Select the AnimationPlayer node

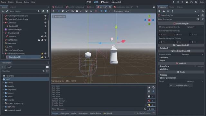(14, 29)
